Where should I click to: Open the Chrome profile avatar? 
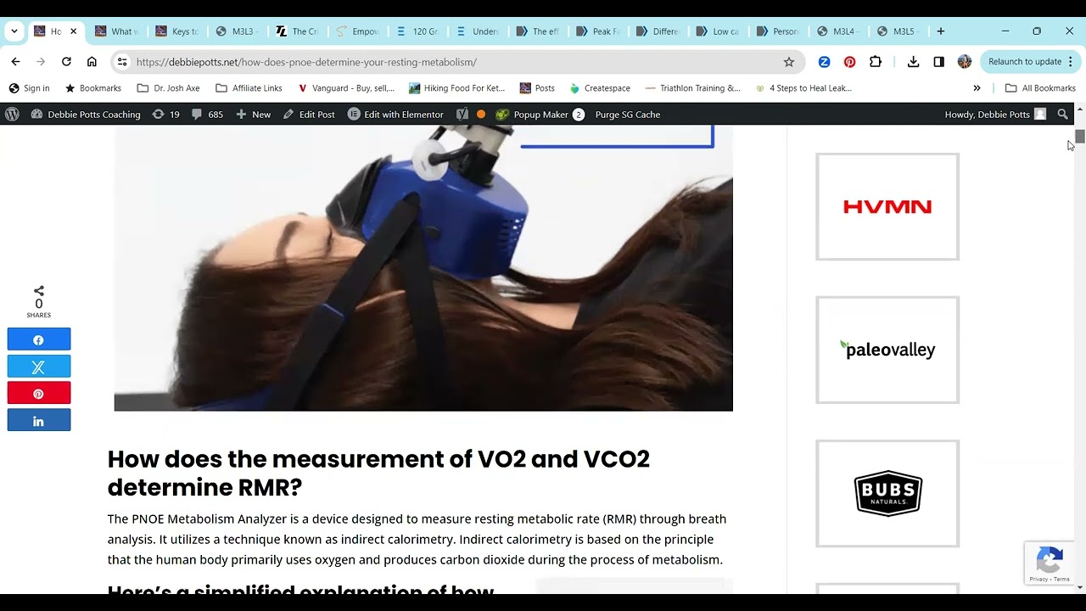click(x=965, y=62)
